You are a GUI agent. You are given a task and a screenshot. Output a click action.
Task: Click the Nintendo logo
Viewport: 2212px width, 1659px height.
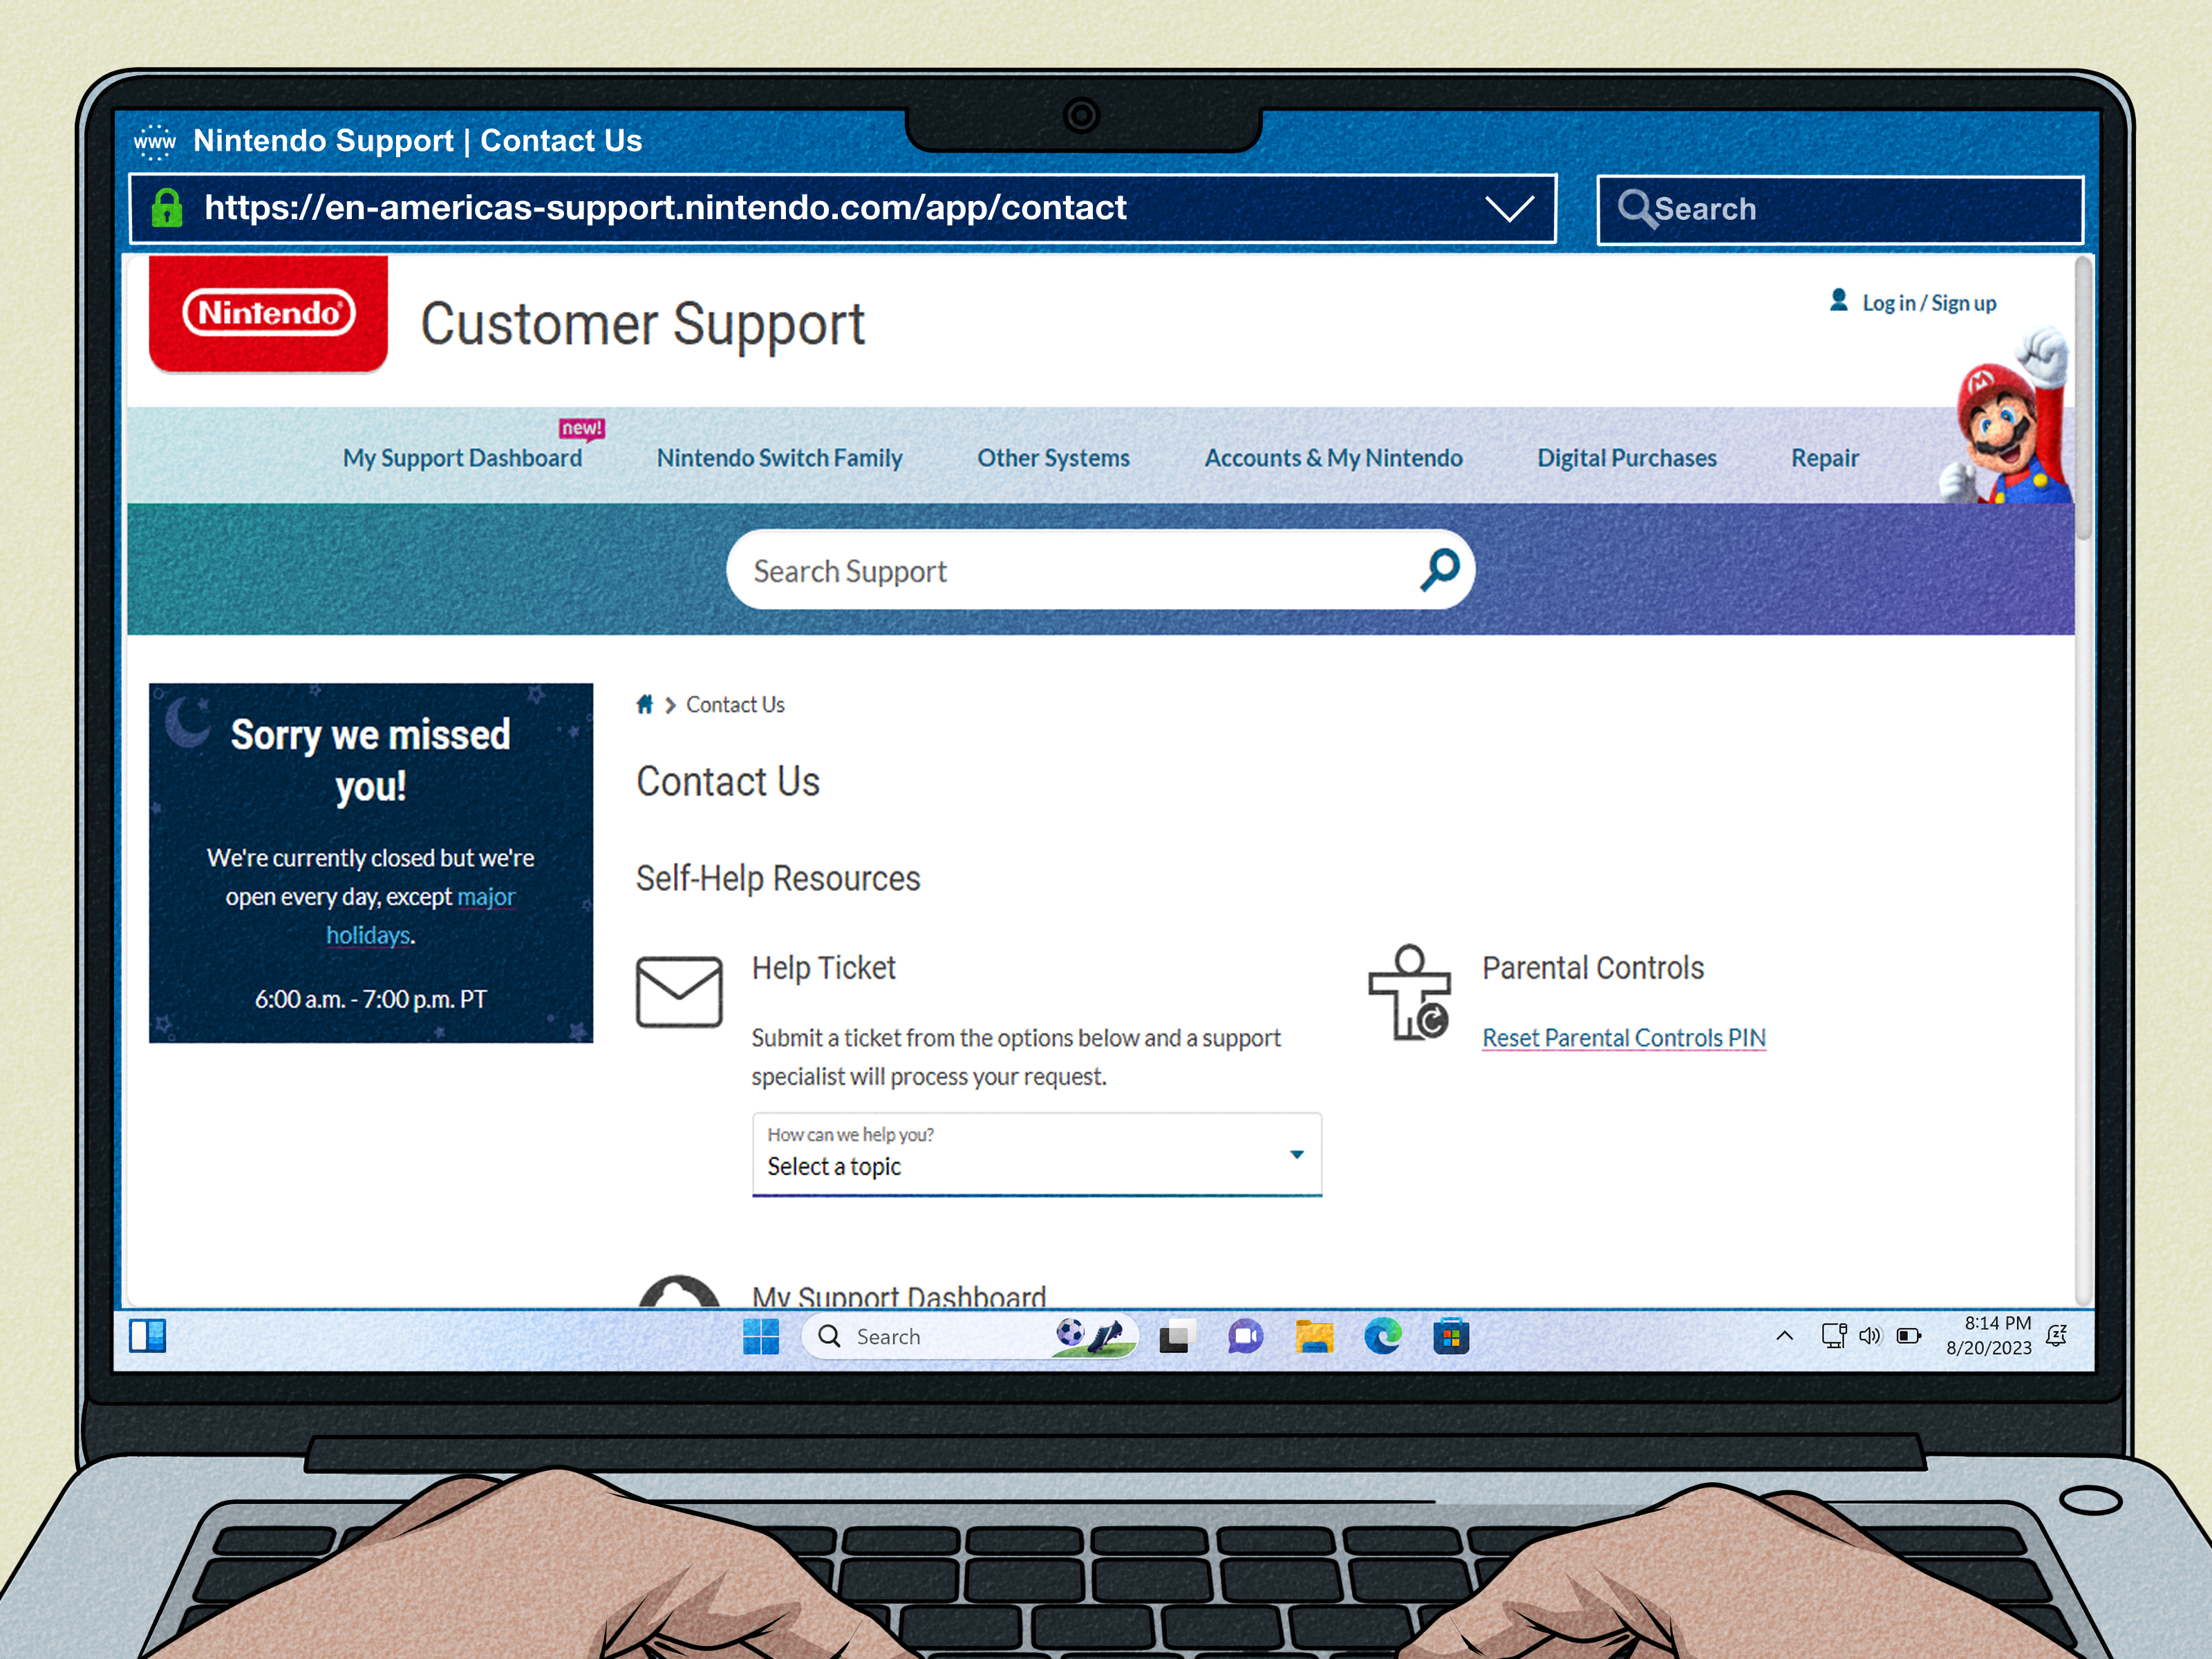[x=268, y=313]
